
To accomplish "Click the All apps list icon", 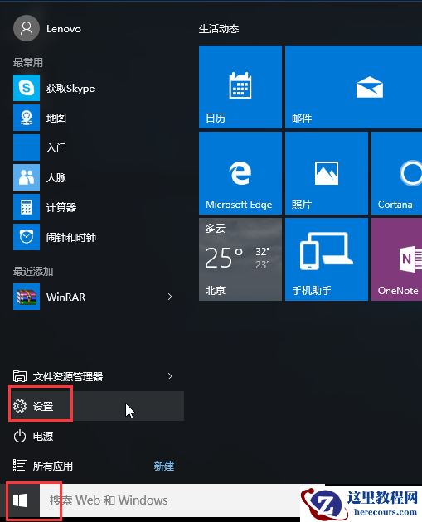I will (x=19, y=466).
